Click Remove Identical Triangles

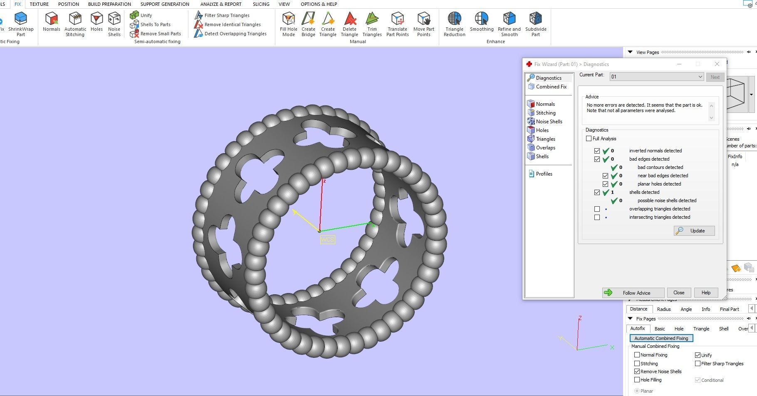tap(228, 24)
